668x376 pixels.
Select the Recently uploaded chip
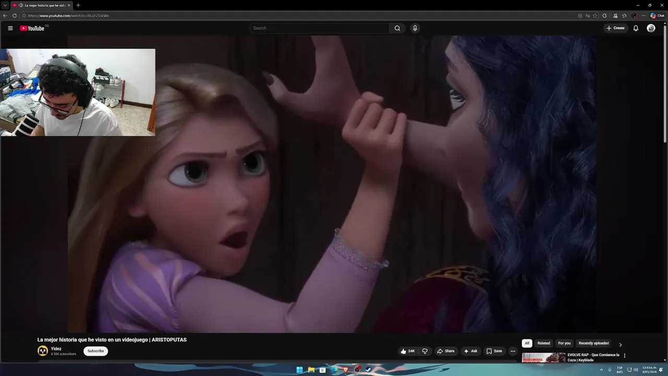pyautogui.click(x=594, y=343)
